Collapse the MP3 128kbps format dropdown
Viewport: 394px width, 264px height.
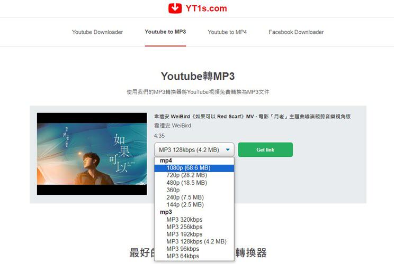tap(194, 150)
